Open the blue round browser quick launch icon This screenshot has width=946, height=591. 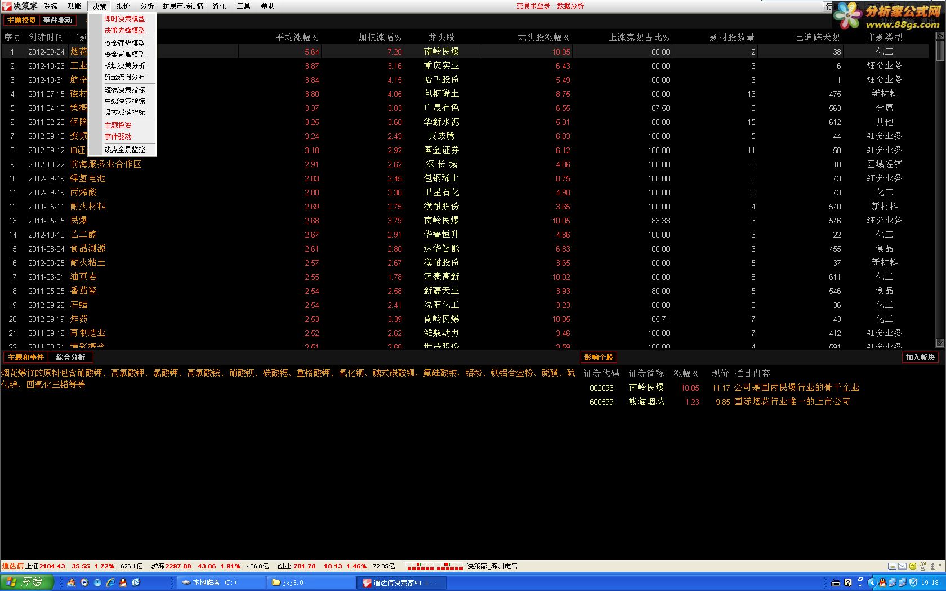tap(97, 583)
